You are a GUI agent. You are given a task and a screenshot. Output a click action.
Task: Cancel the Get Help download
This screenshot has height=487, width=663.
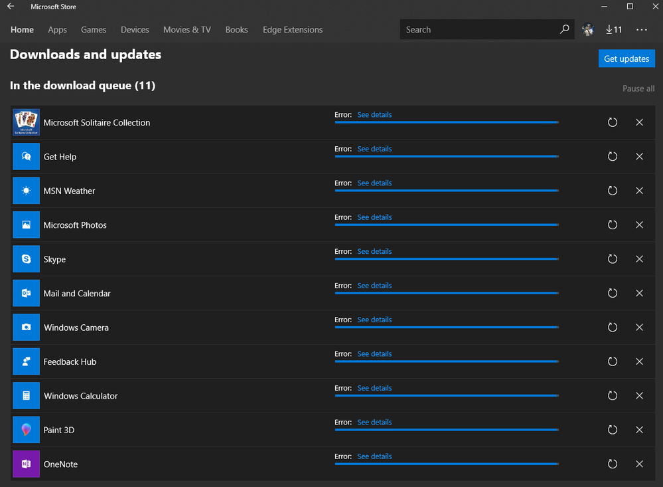tap(639, 157)
